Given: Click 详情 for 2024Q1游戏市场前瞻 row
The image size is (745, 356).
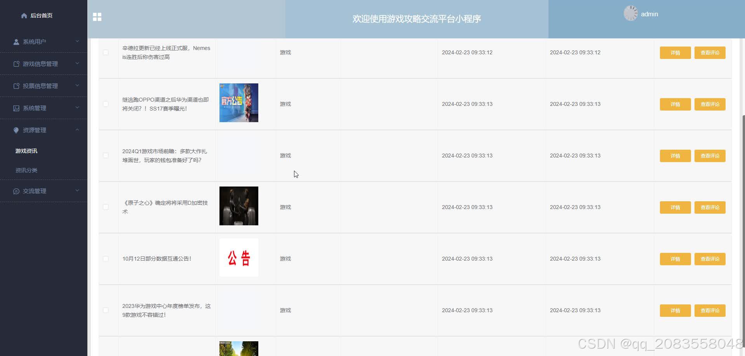Looking at the screenshot, I should click(675, 156).
